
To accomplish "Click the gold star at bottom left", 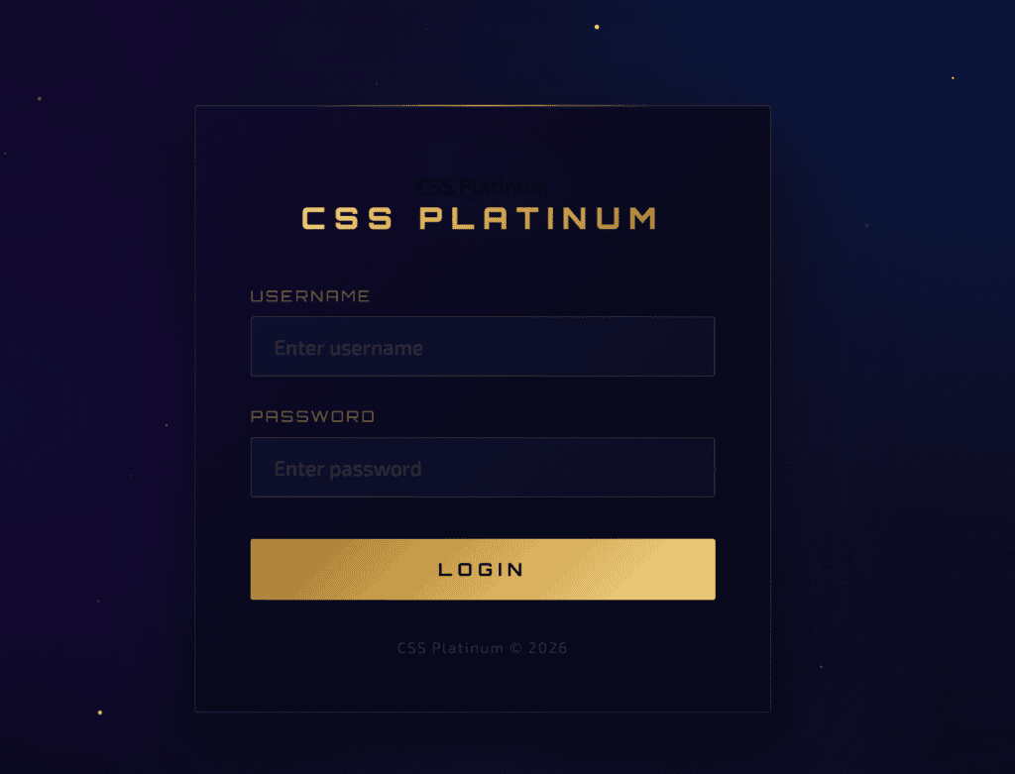I will coord(100,713).
